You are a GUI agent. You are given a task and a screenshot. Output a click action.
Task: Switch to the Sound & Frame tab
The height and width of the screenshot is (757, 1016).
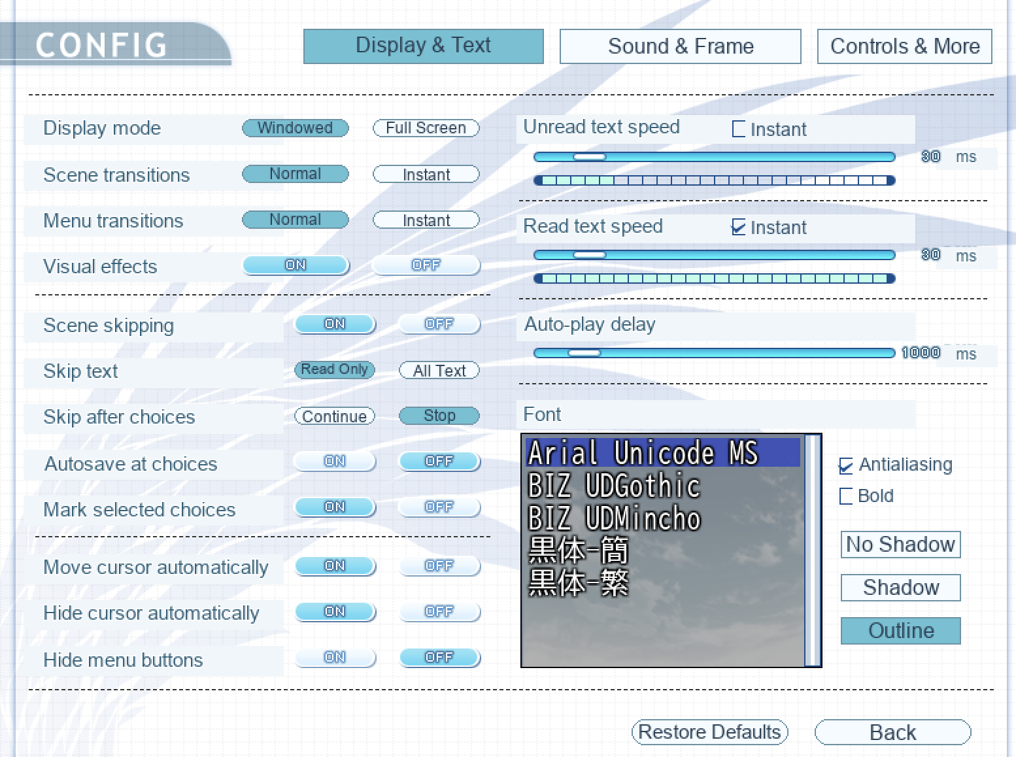pyautogui.click(x=680, y=46)
